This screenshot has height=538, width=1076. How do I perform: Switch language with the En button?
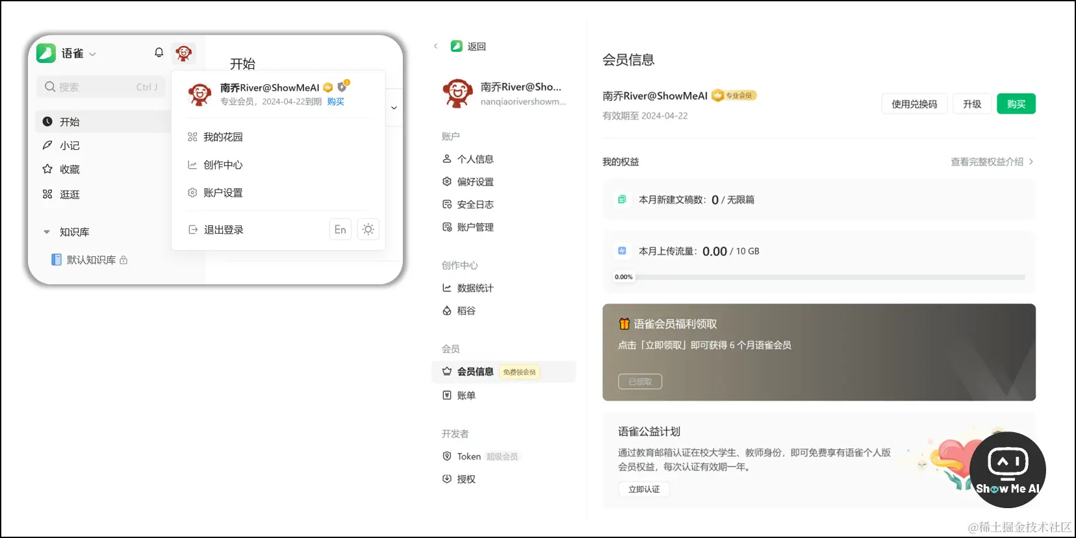(340, 229)
